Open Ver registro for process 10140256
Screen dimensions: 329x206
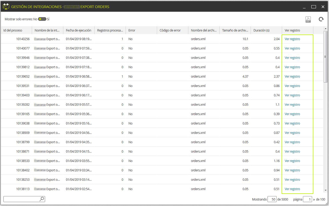[x=292, y=39]
